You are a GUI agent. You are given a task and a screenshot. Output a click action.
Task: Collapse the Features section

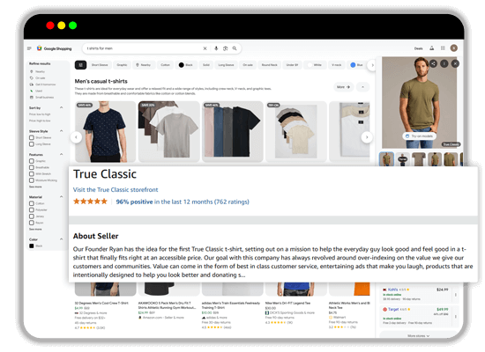[x=61, y=154]
